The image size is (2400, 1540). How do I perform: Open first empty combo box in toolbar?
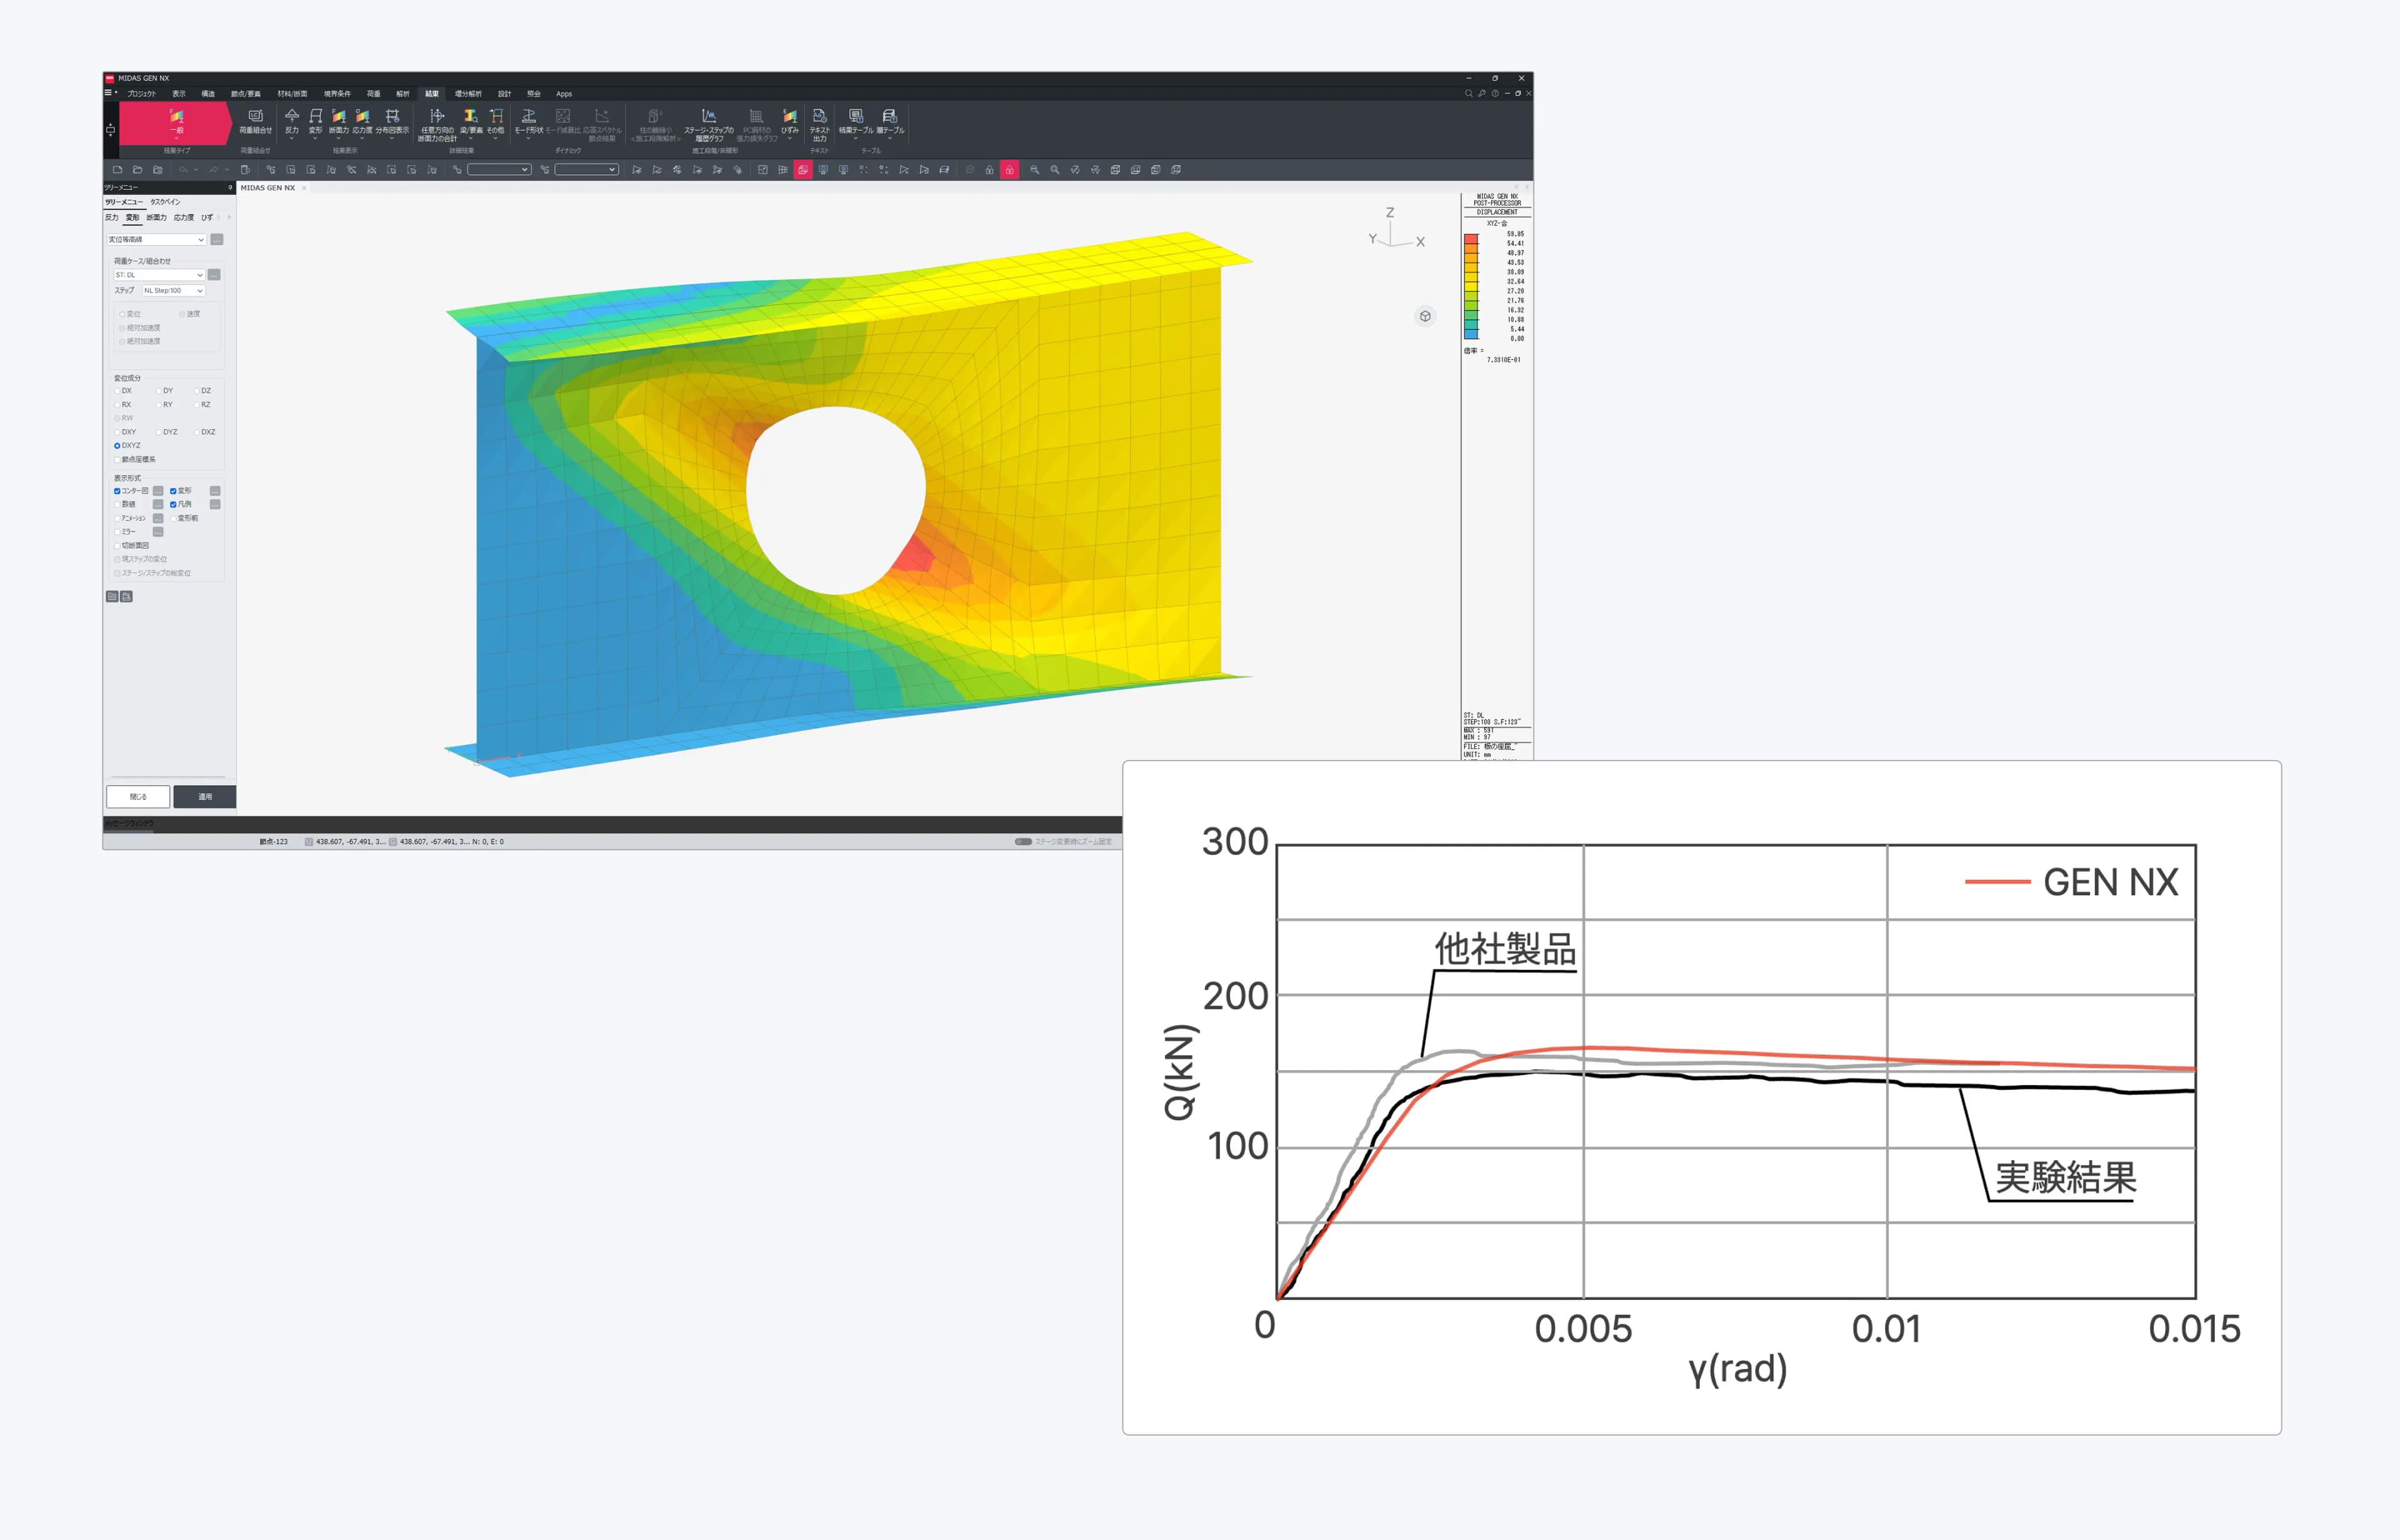click(x=499, y=170)
